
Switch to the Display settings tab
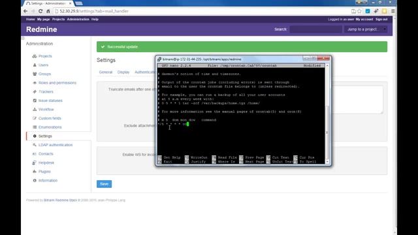(x=123, y=72)
